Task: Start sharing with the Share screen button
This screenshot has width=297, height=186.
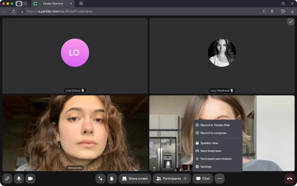Action: coord(135,178)
